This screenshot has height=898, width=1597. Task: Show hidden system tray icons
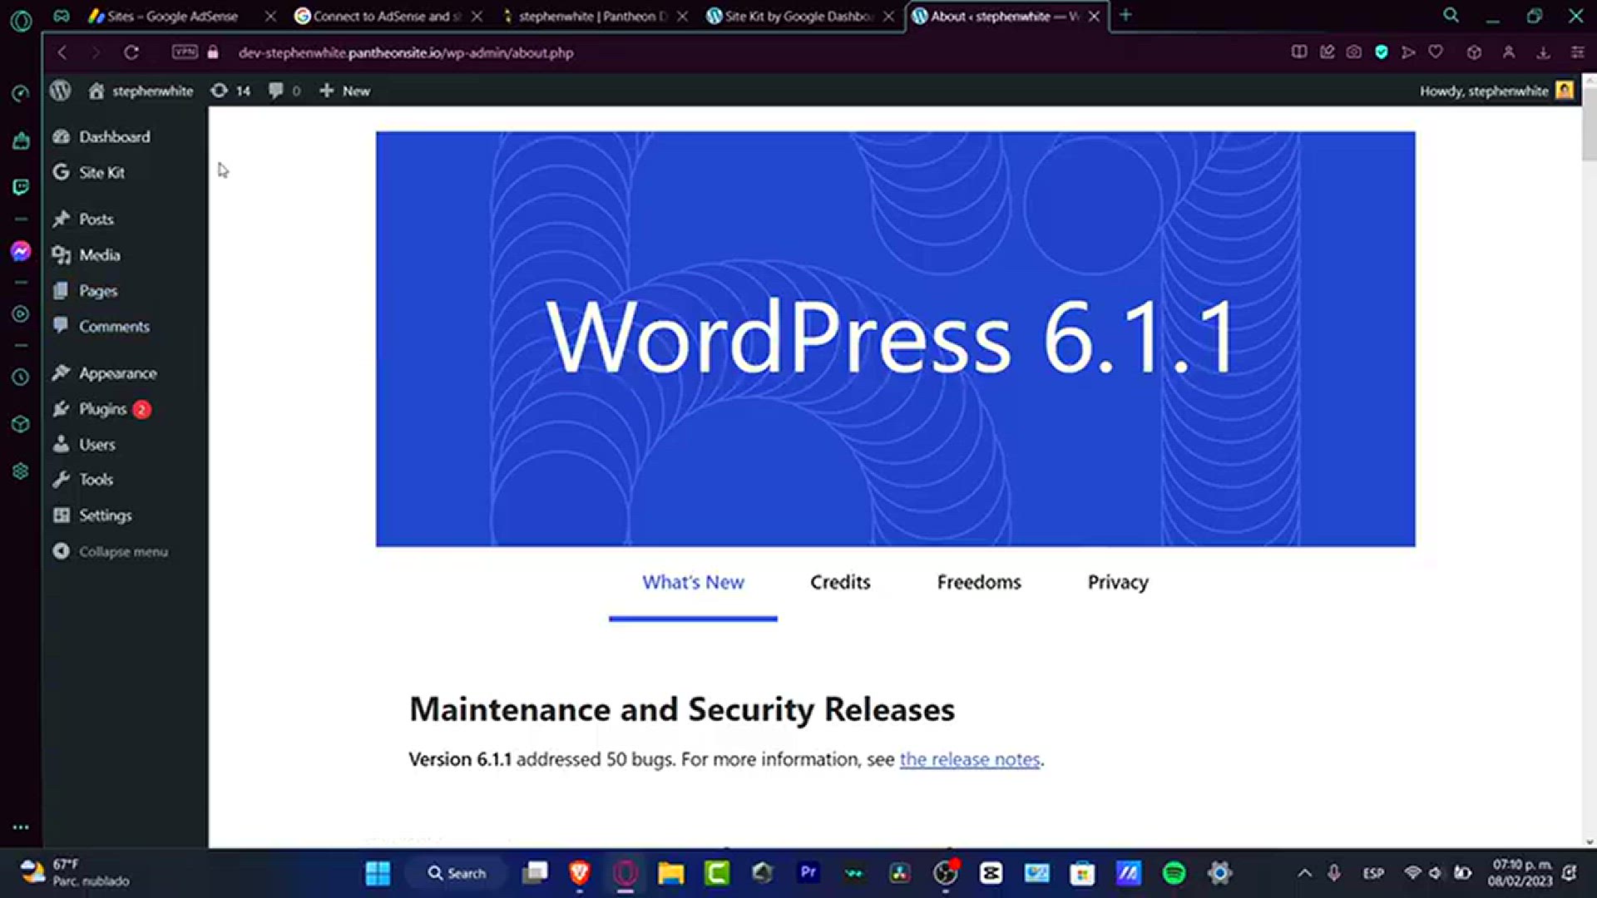[1304, 873]
